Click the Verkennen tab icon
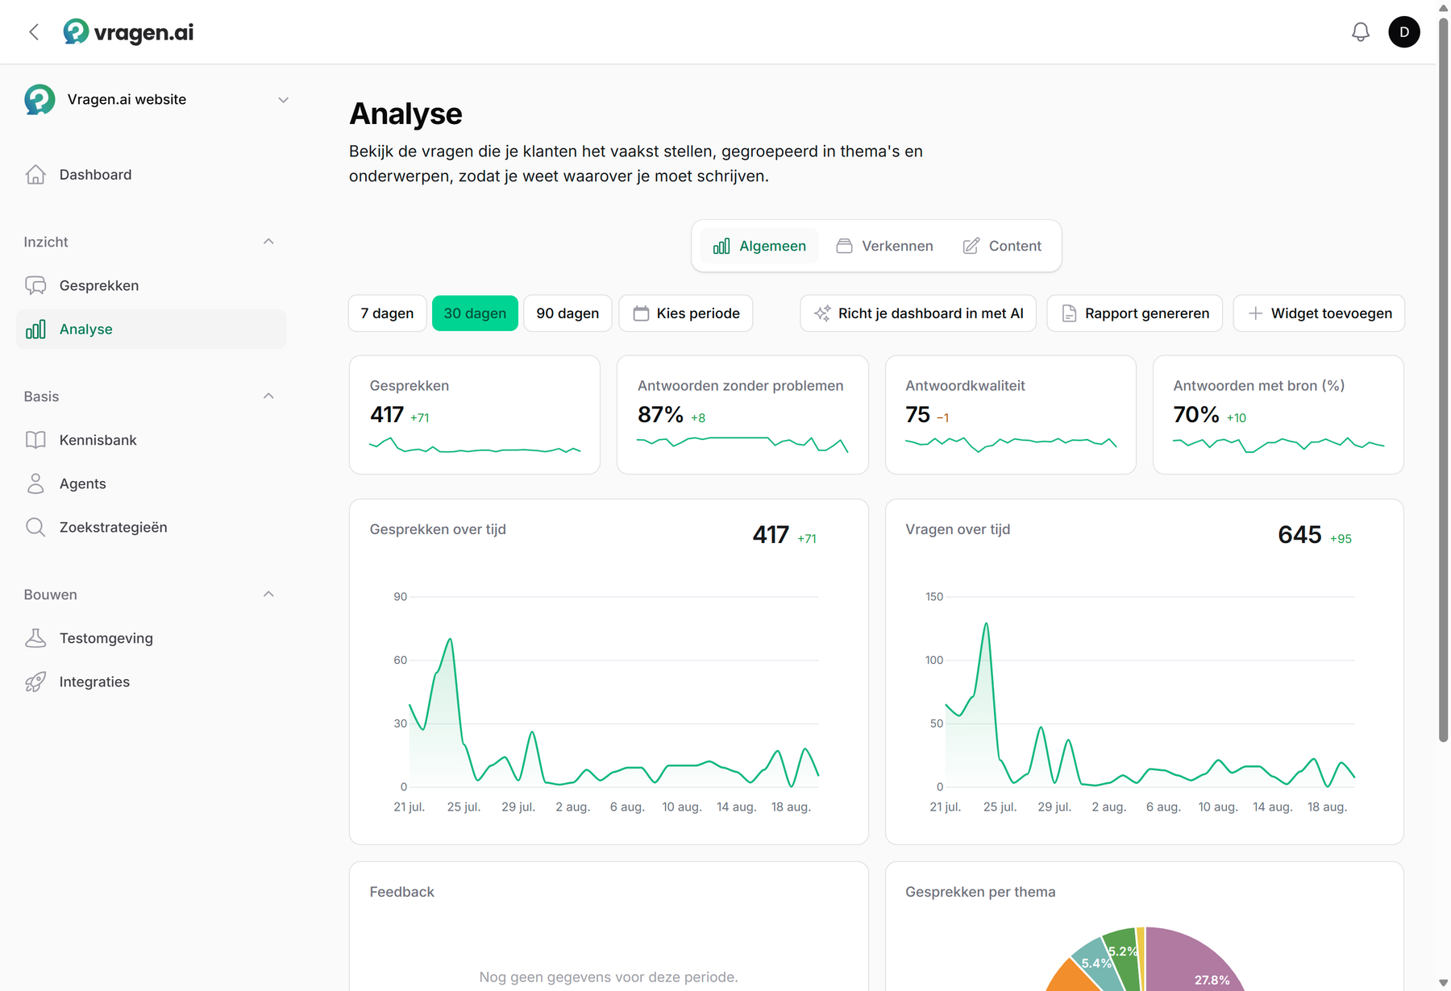The height and width of the screenshot is (991, 1451). [x=844, y=247]
